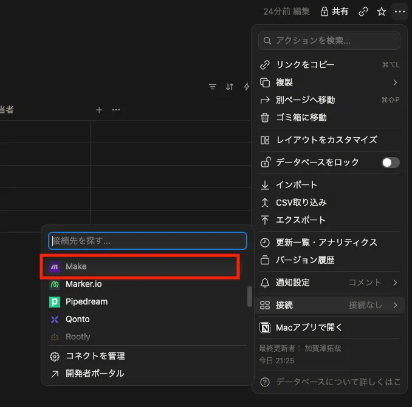Open バージョン履歴 version history
Viewport: 412px width, 407px height.
tap(329, 260)
